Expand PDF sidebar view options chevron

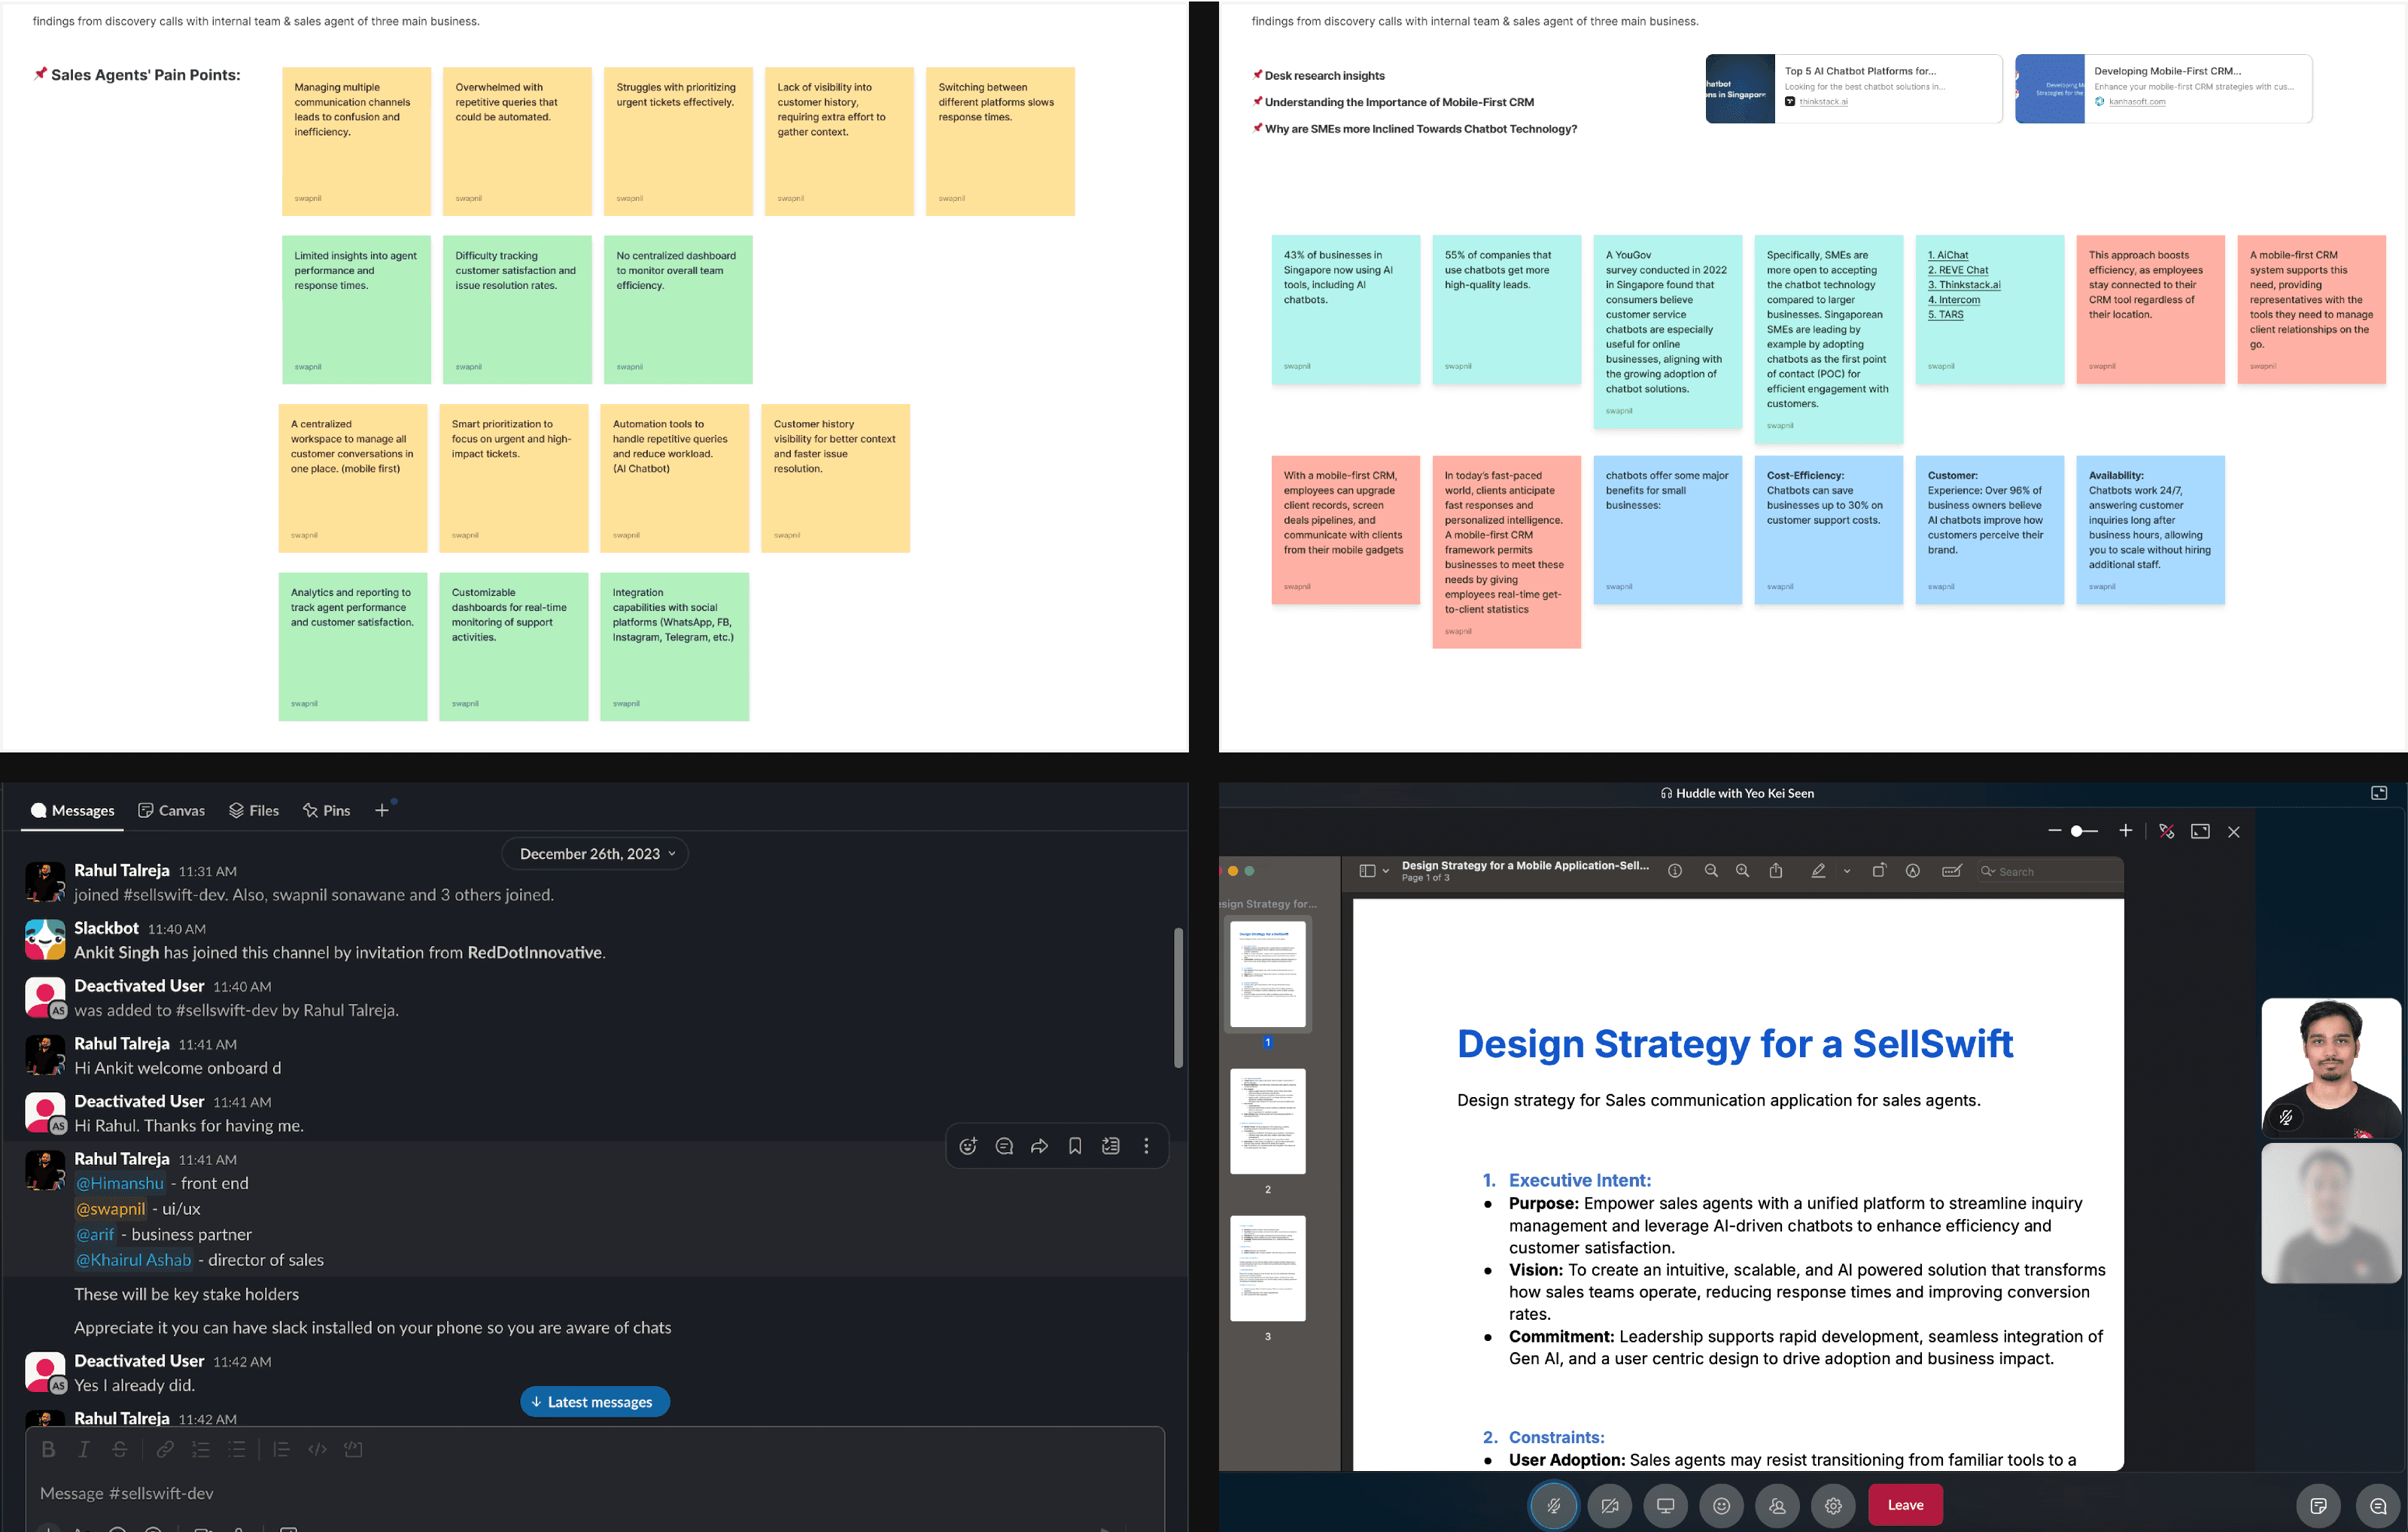tap(1385, 871)
